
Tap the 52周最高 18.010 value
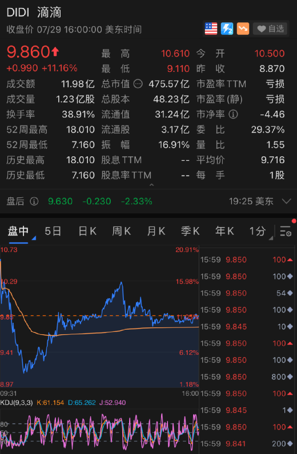[x=81, y=129]
